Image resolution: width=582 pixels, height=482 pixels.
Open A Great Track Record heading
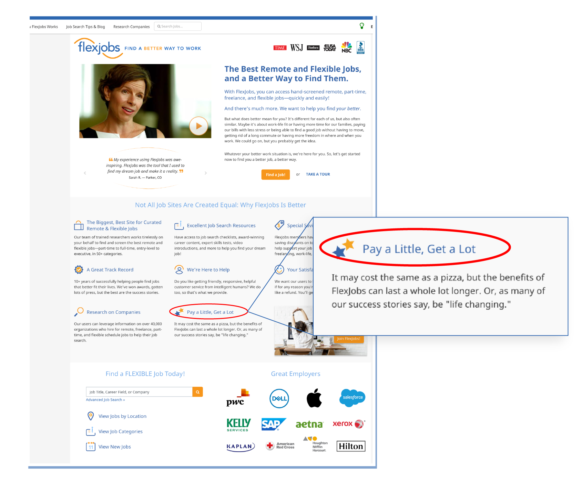pos(110,270)
